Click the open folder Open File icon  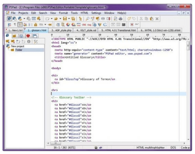click(x=56, y=19)
